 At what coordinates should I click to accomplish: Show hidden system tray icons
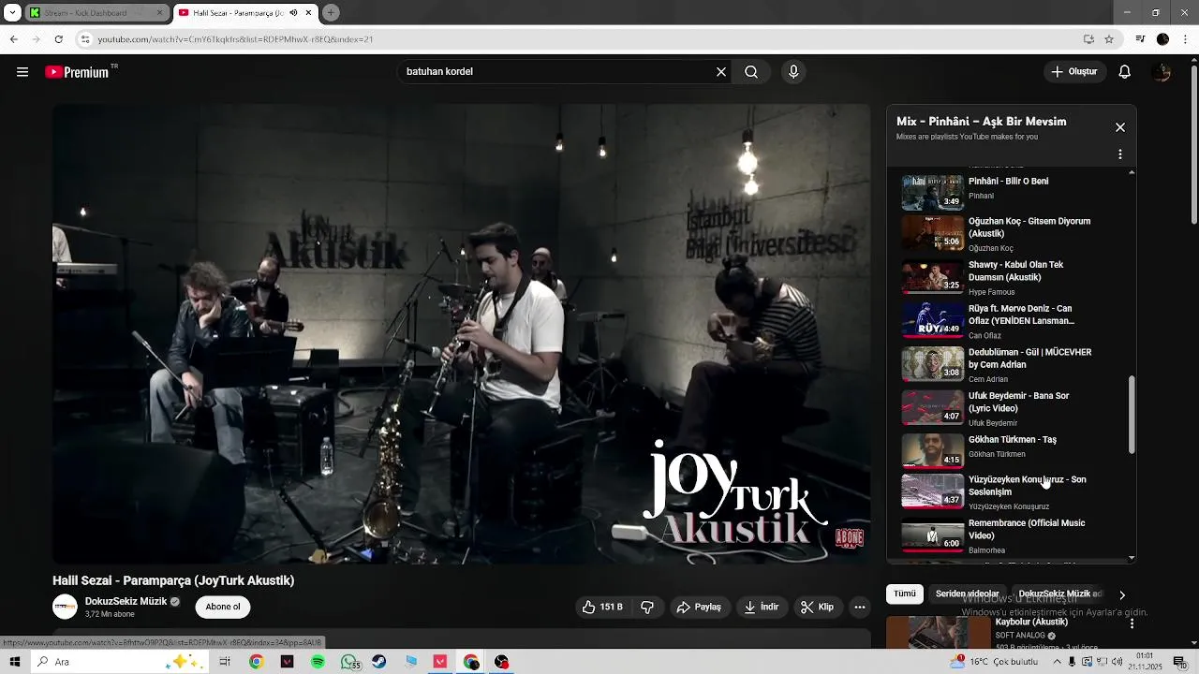1058,662
